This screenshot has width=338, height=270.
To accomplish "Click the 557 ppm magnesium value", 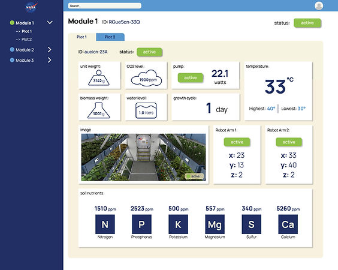I will coord(215,209).
